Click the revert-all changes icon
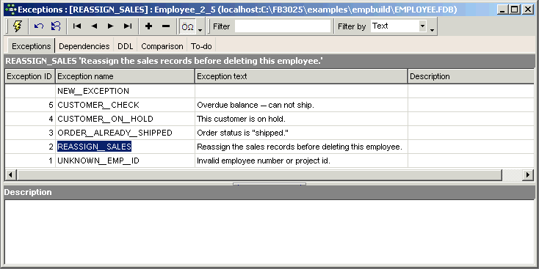This screenshot has width=539, height=269. [x=55, y=26]
